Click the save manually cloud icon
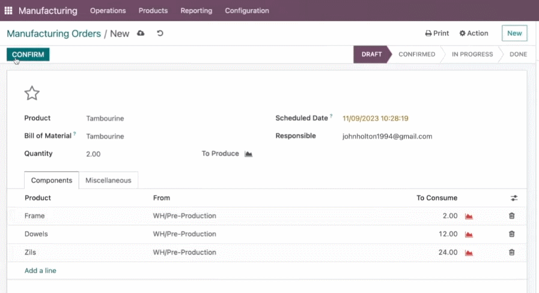This screenshot has width=539, height=293. coord(141,33)
